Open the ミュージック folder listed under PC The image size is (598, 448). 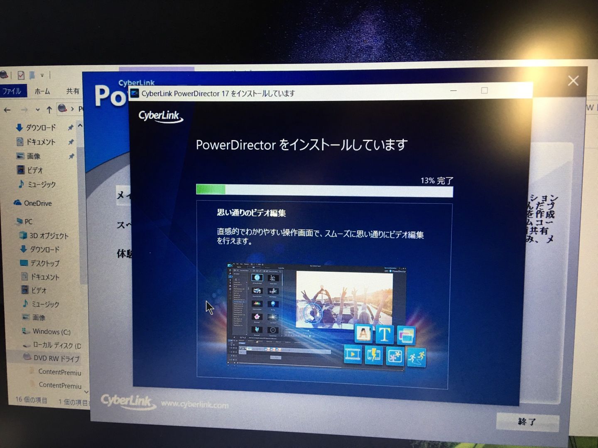41,304
